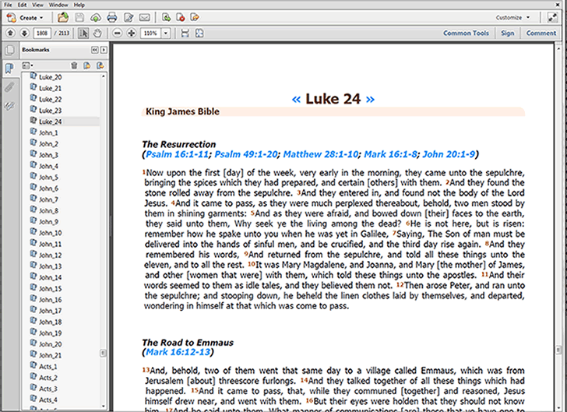Screen dimensions: 567x412
Task: Select the John_1 bookmark
Action: coord(48,132)
